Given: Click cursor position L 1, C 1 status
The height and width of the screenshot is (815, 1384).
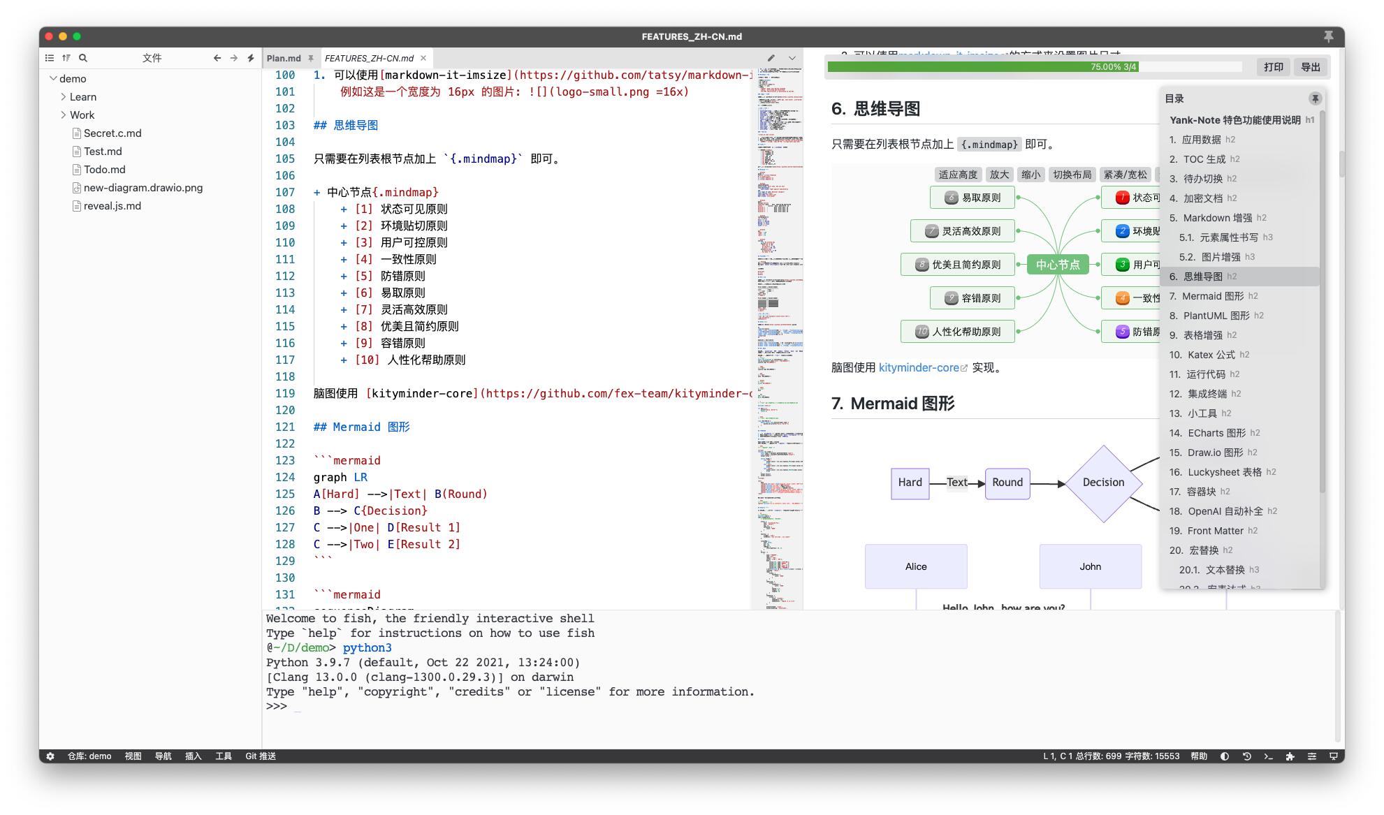Looking at the screenshot, I should click(1058, 756).
